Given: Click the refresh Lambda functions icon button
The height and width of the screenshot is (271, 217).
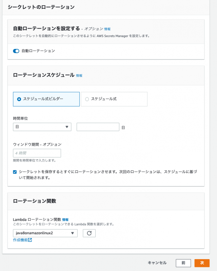Looking at the screenshot, I should tap(89, 233).
